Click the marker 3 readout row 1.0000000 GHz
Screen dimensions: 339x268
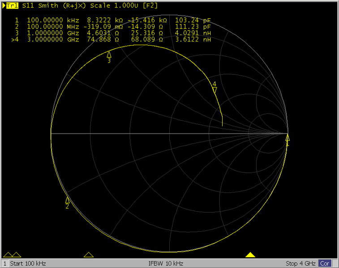pyautogui.click(x=113, y=33)
